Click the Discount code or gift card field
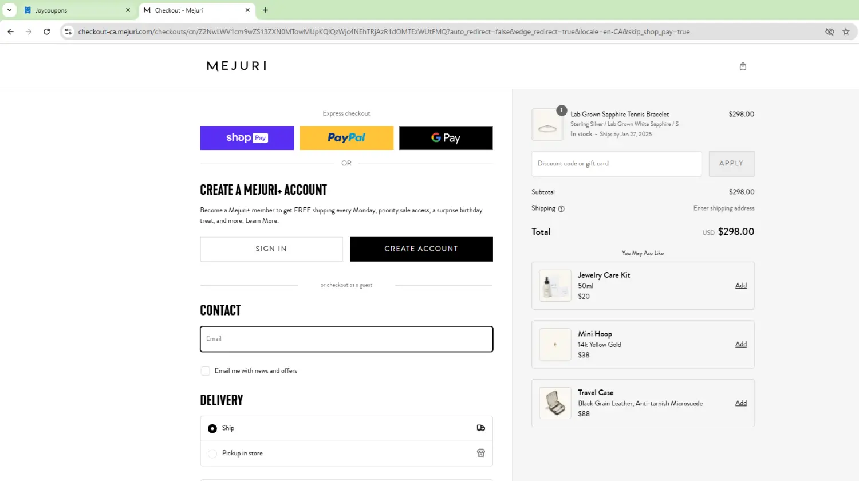 (x=616, y=164)
